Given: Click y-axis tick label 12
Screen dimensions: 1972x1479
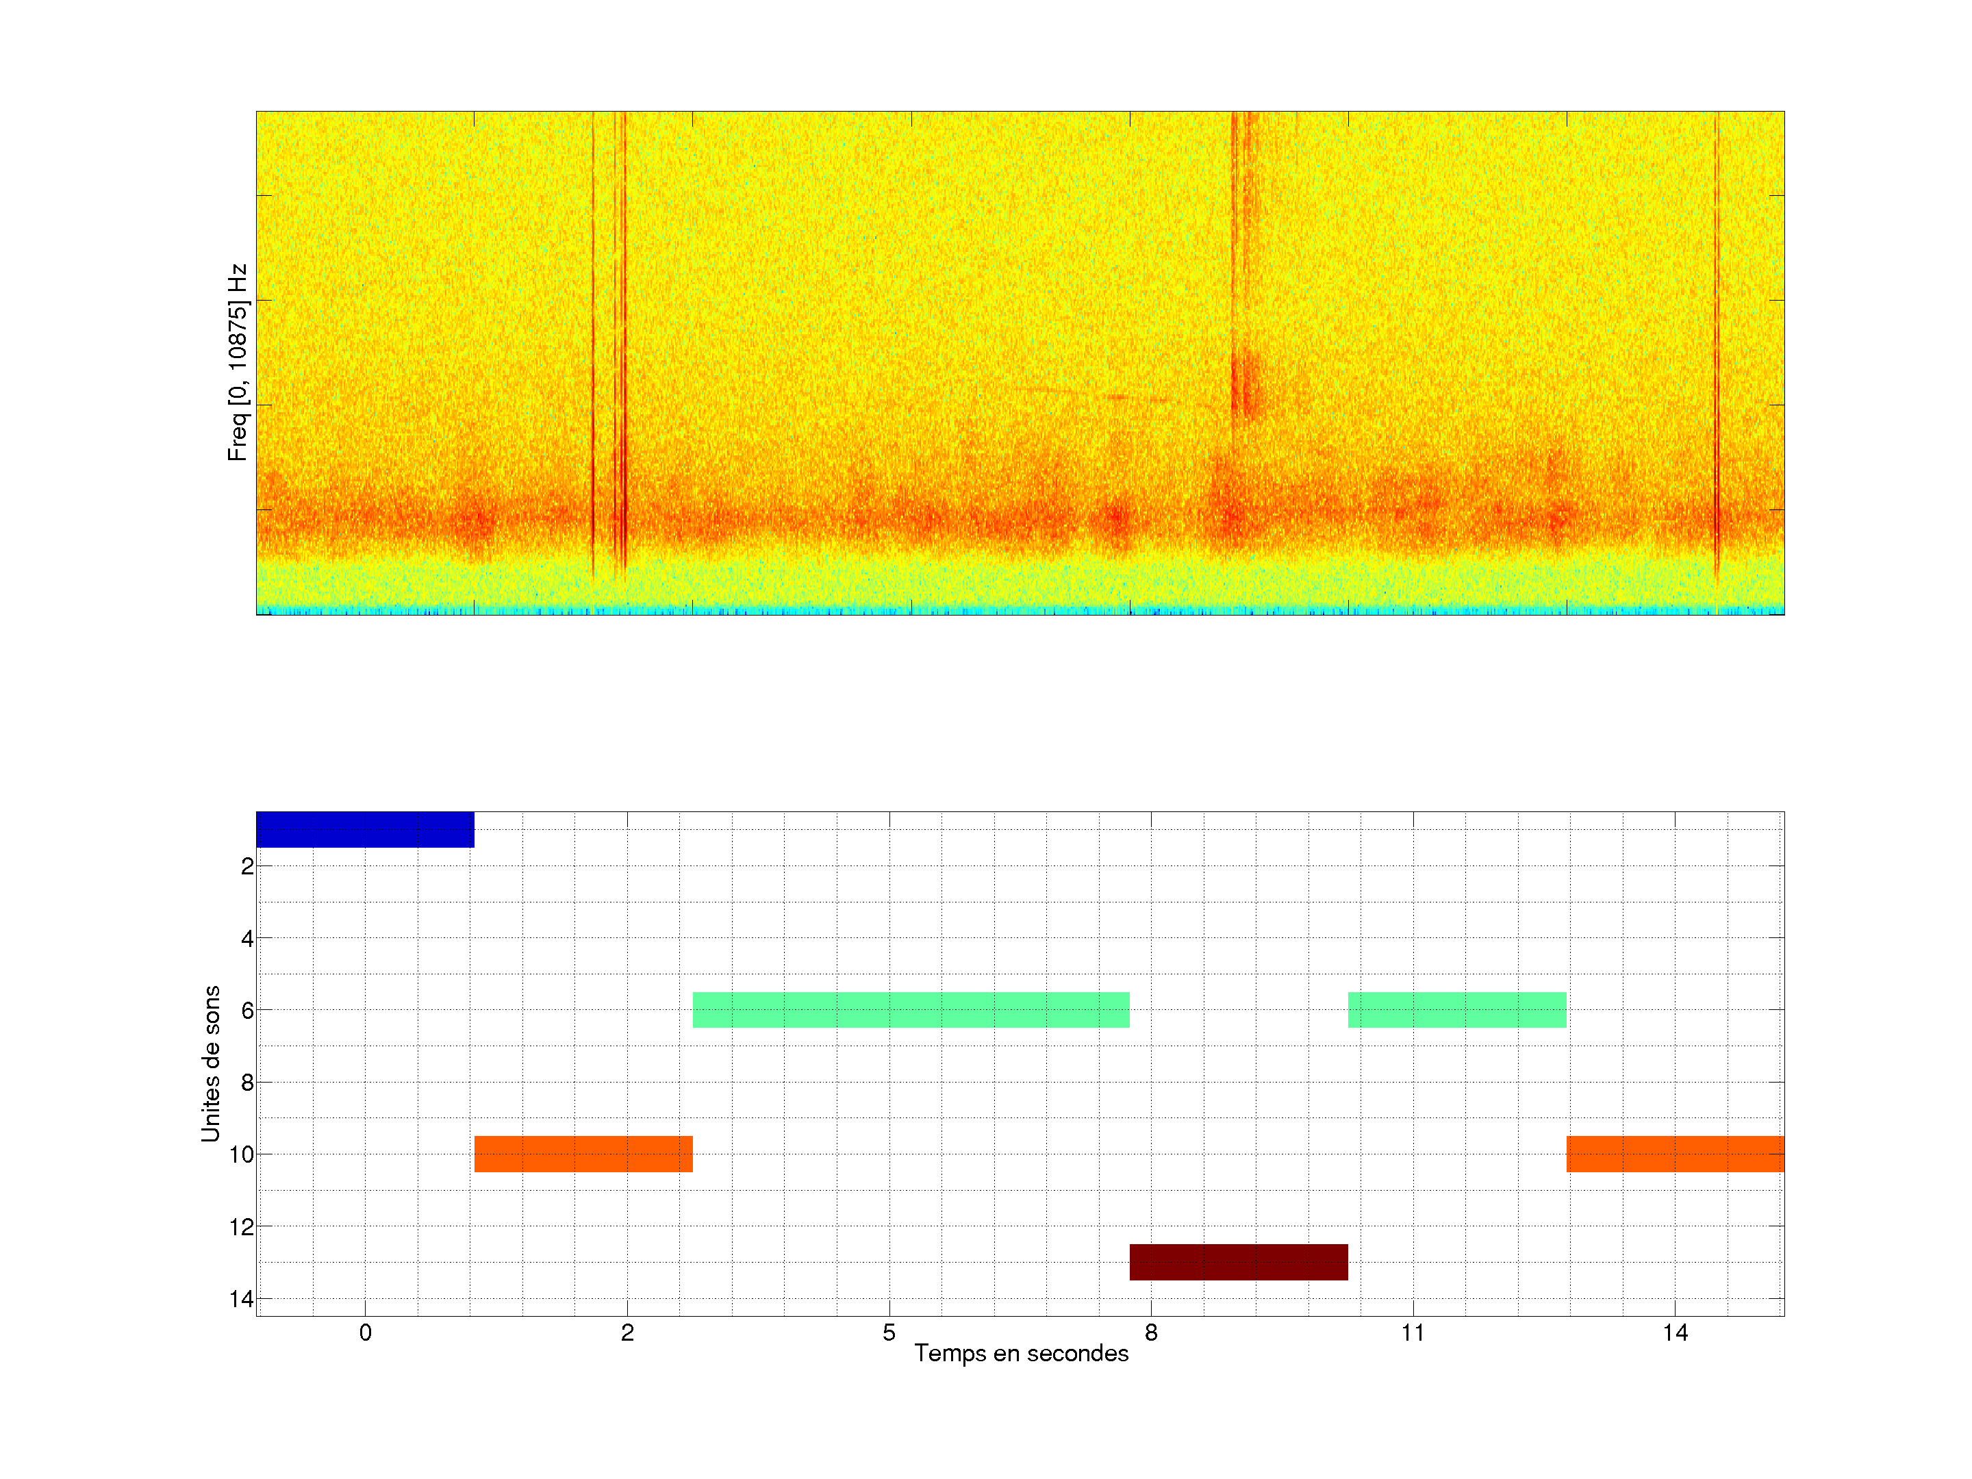Looking at the screenshot, I should (x=241, y=1227).
